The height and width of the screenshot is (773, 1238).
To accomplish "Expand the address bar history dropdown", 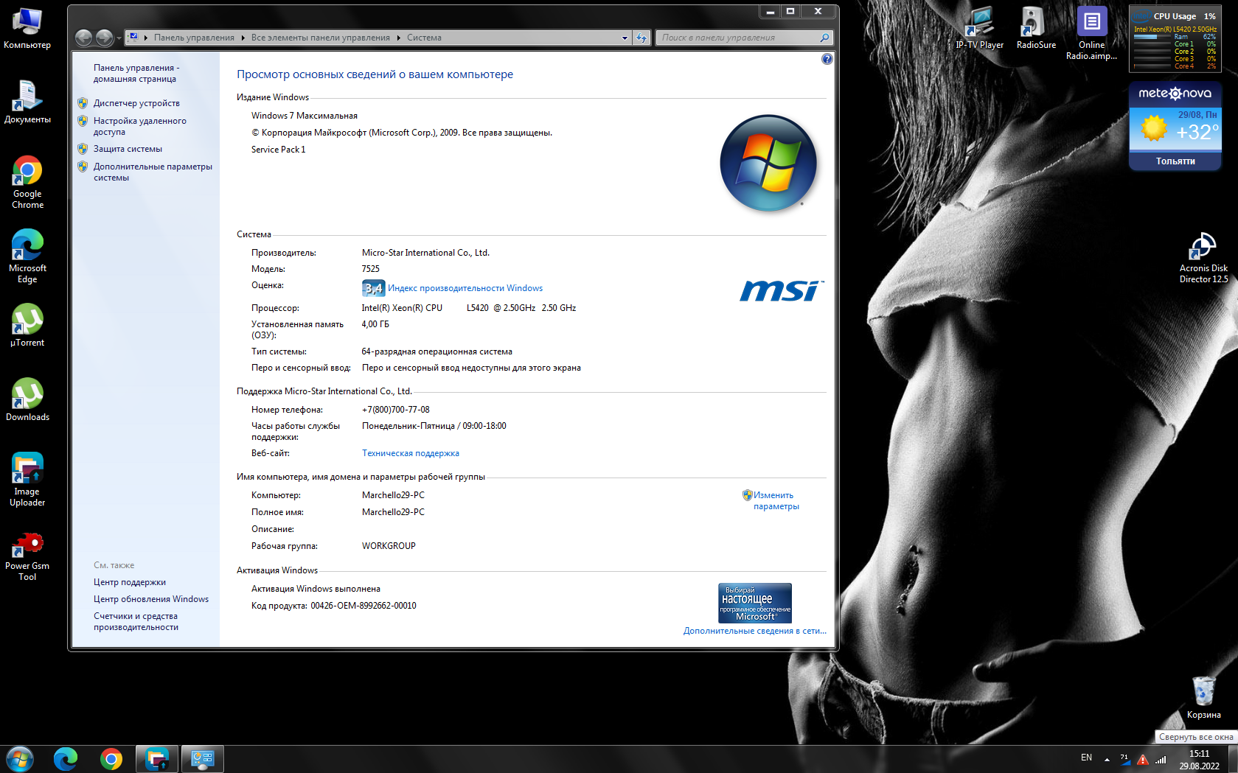I will (x=625, y=38).
